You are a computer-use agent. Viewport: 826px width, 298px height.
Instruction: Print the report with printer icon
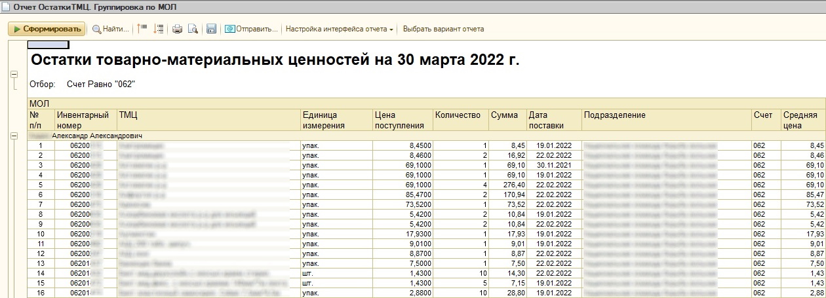click(x=177, y=29)
